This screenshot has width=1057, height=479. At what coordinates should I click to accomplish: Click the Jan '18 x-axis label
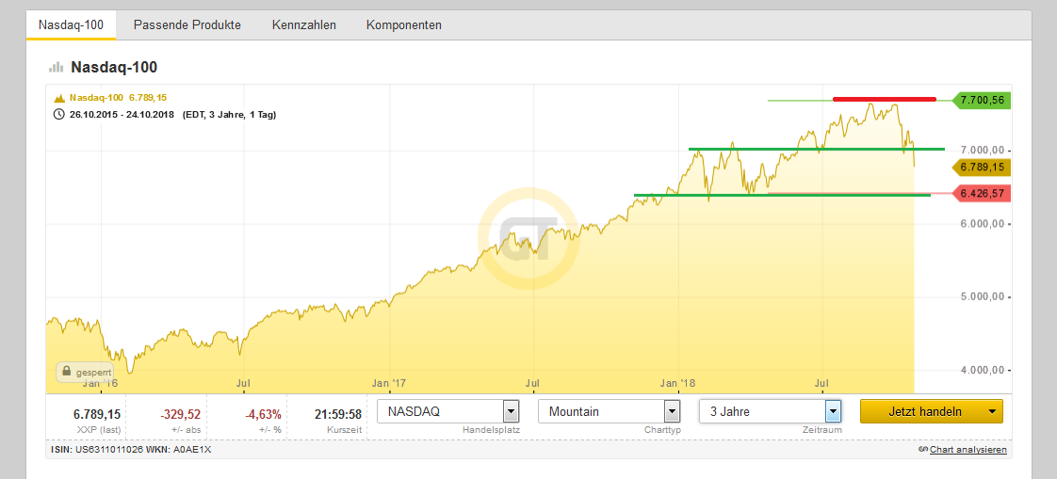pos(678,383)
